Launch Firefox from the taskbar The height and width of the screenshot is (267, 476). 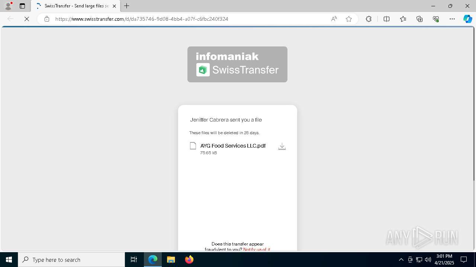tap(189, 260)
